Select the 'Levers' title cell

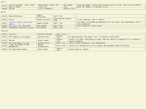click(x=22, y=20)
